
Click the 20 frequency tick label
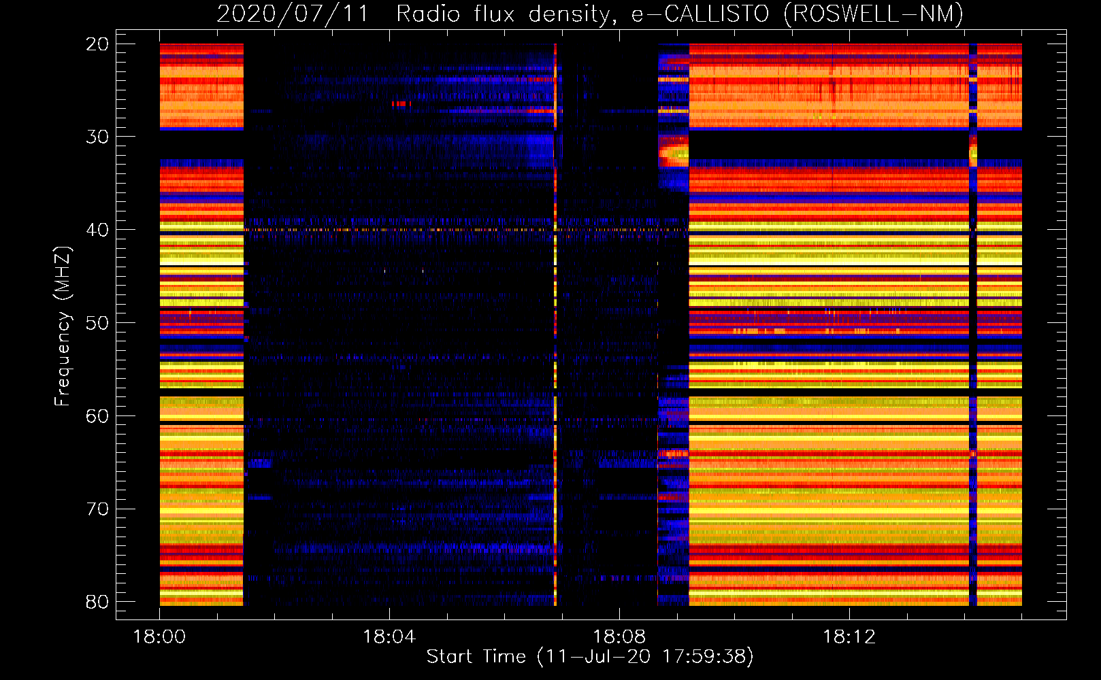[98, 44]
